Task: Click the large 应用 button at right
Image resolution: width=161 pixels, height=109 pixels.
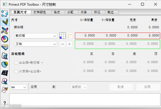Action: [x=148, y=87]
